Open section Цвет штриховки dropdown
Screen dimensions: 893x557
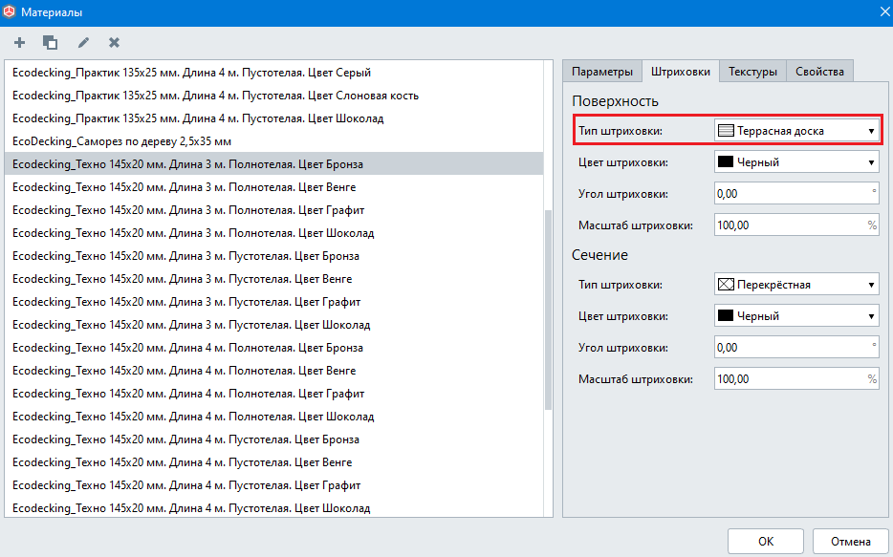(x=796, y=316)
